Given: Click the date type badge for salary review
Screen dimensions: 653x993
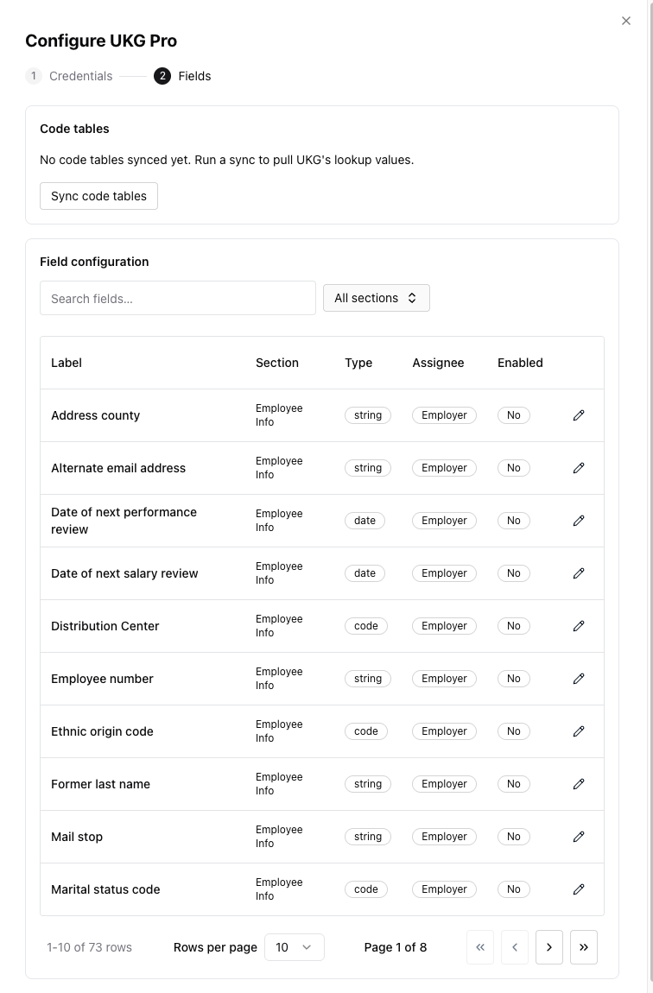Looking at the screenshot, I should 365,573.
